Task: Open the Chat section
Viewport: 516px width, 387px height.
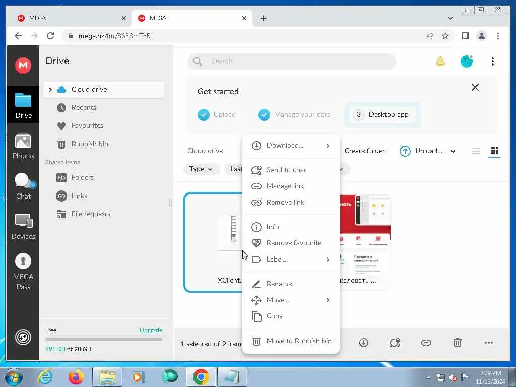Action: pos(23,186)
